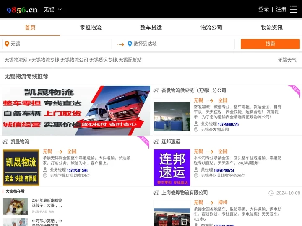302x226 pixels.
Task: Select the 首页 tab
Action: point(30,28)
